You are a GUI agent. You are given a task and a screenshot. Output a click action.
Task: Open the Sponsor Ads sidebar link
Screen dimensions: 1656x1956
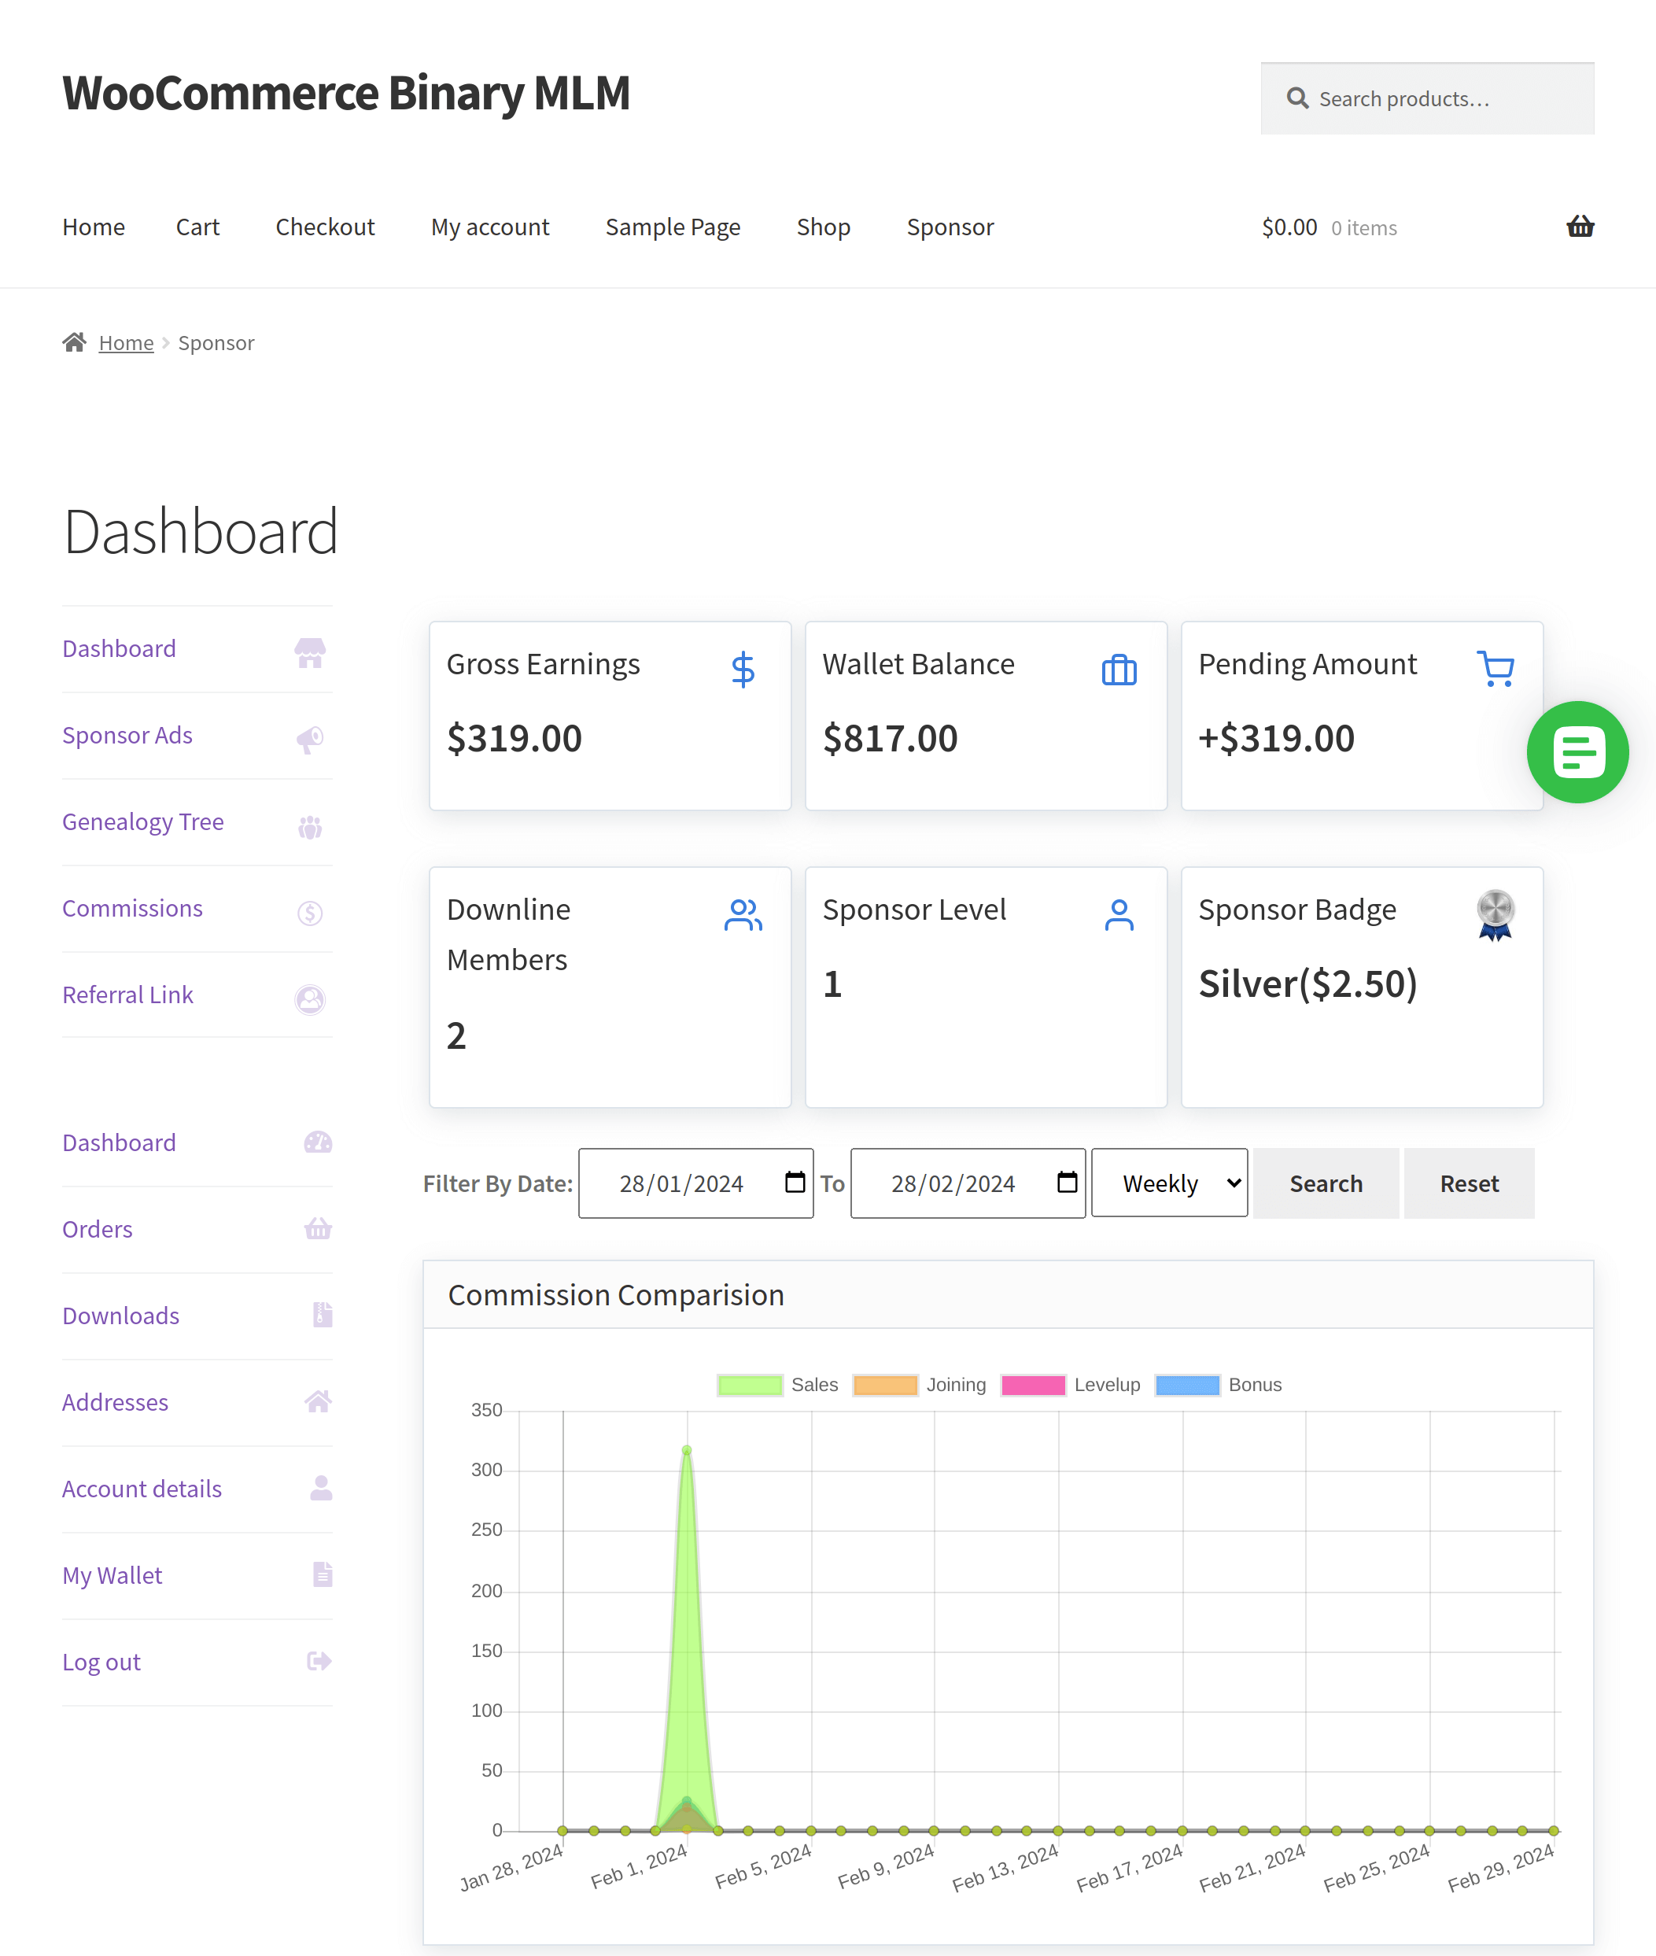click(x=127, y=735)
